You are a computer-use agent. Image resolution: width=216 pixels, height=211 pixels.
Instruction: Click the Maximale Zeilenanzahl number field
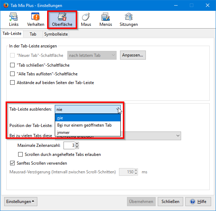pos(69,145)
